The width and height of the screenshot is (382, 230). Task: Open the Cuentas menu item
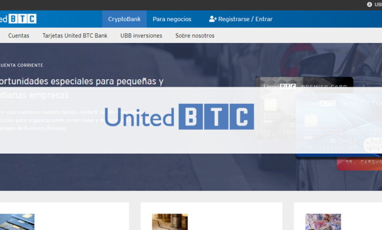point(19,36)
